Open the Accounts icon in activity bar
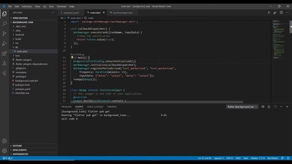The image size is (292, 164). click(x=4, y=141)
